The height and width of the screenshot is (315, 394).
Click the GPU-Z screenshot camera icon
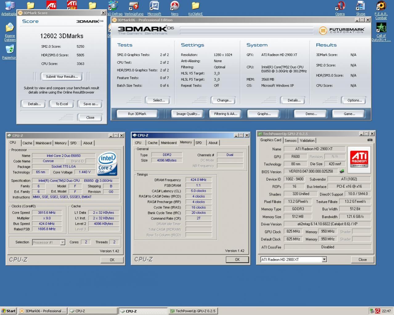click(370, 140)
